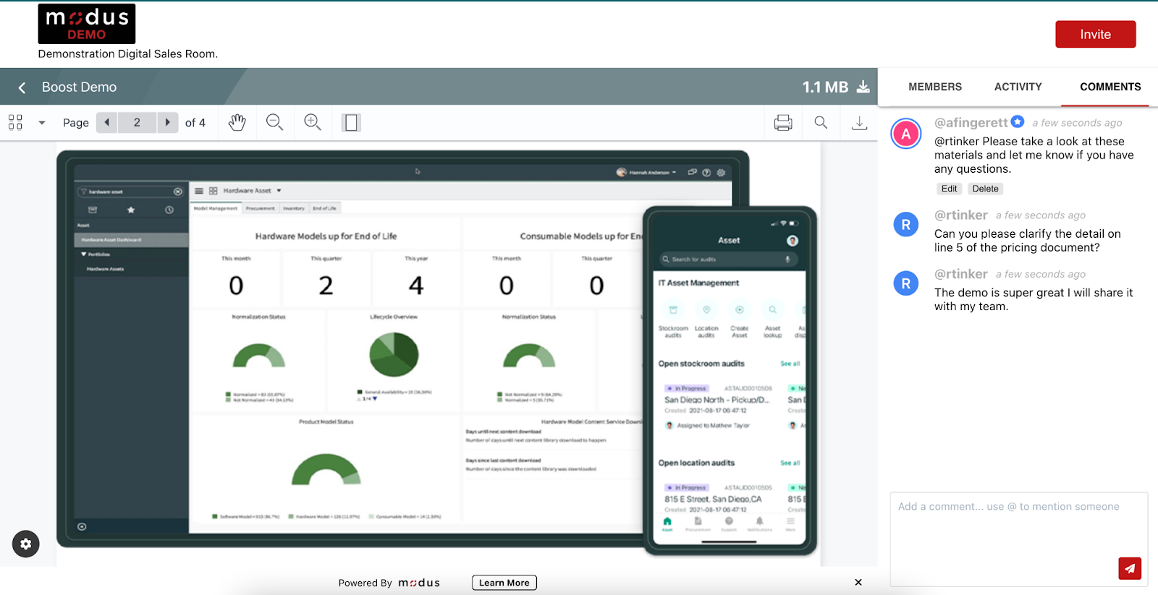
Task: Download file next to 1.1 MB
Action: [863, 87]
